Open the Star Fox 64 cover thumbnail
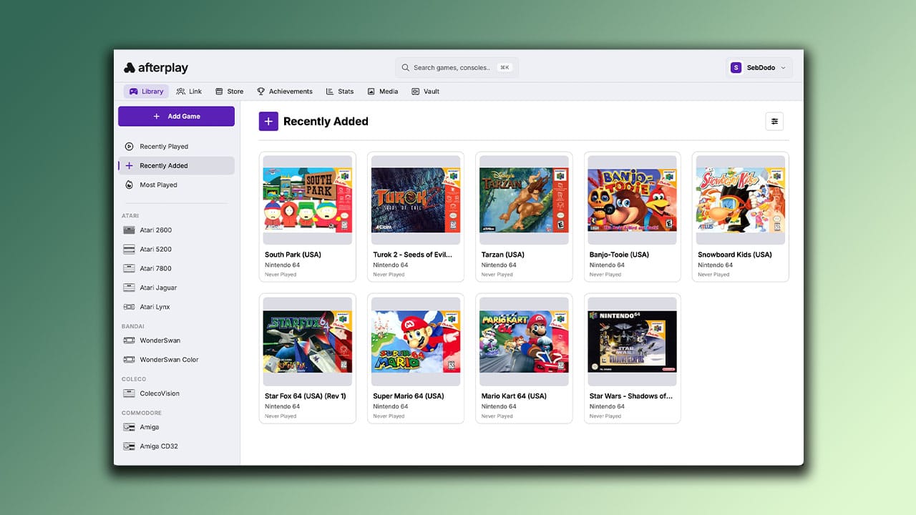The height and width of the screenshot is (515, 916). (x=308, y=342)
